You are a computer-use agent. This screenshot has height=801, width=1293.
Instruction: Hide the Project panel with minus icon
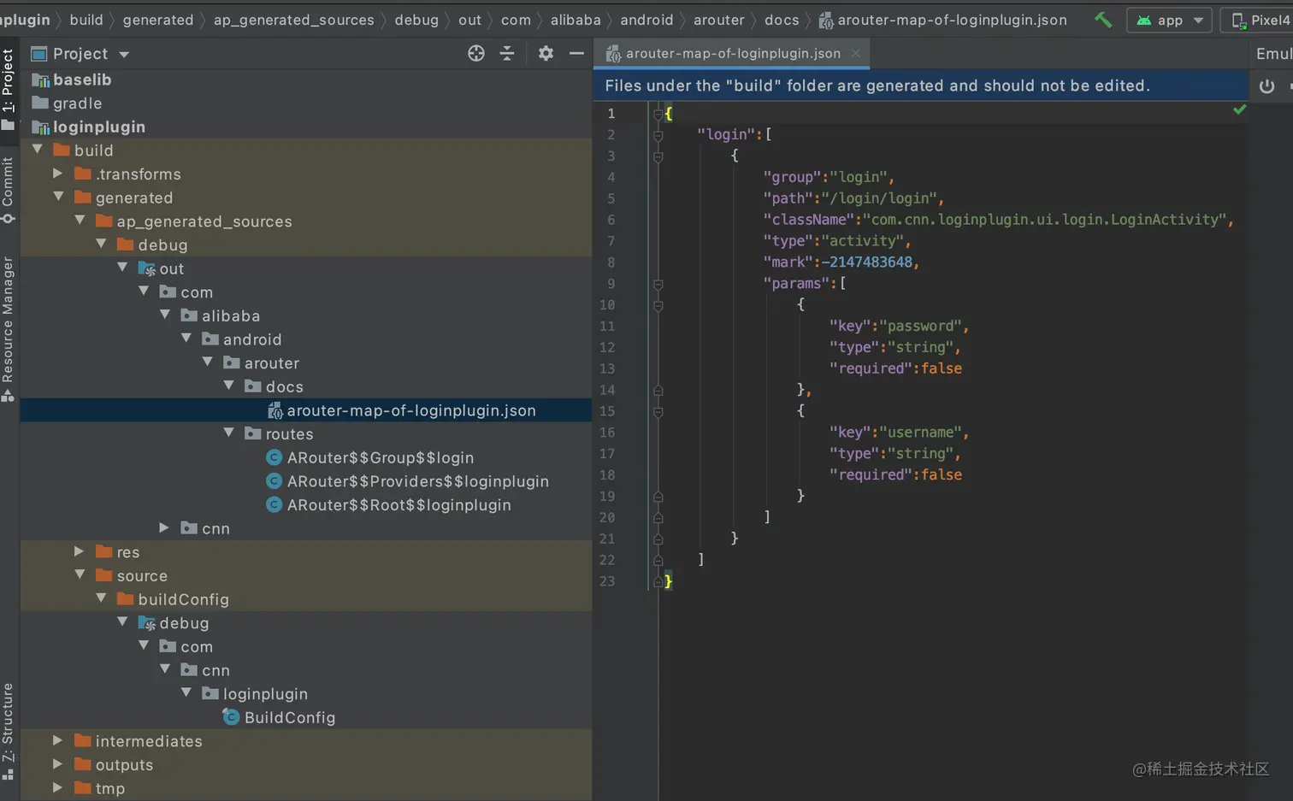(576, 53)
